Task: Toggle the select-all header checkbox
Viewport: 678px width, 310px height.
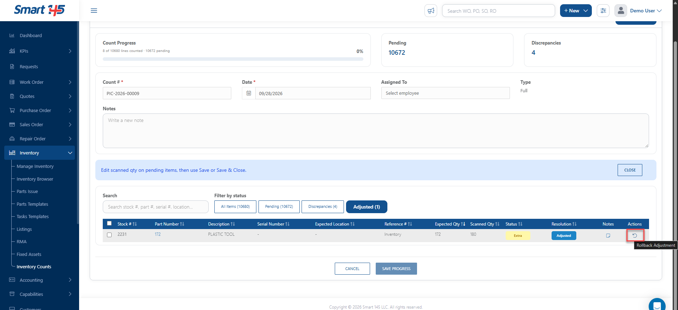Action: 109,223
